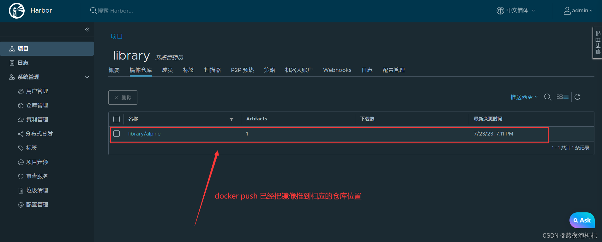Image resolution: width=602 pixels, height=242 pixels.
Task: Click the search magnifier in table toolbar
Action: click(548, 97)
